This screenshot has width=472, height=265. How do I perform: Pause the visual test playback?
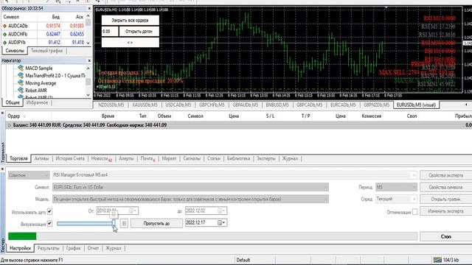[124, 223]
